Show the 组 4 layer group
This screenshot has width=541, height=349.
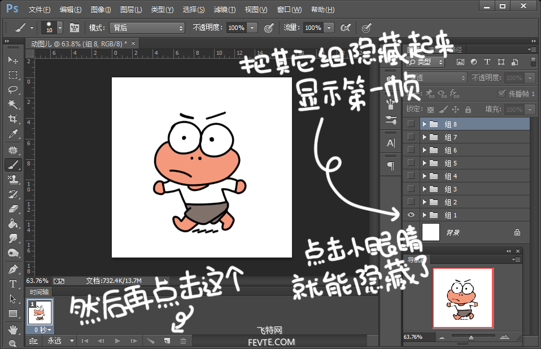pos(411,176)
